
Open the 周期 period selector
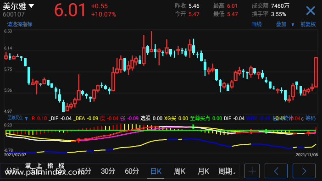pos(226,171)
